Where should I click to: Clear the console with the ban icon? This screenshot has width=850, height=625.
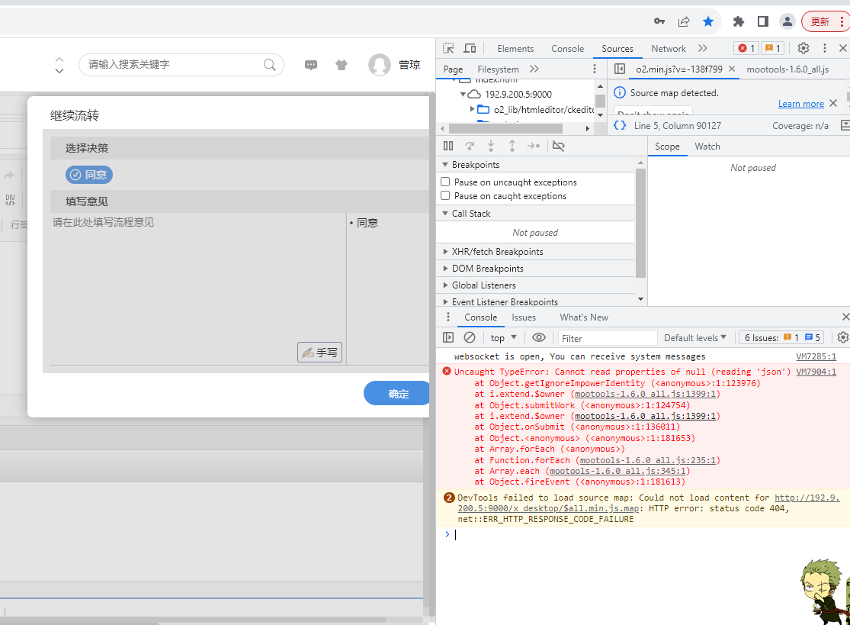[x=470, y=337]
